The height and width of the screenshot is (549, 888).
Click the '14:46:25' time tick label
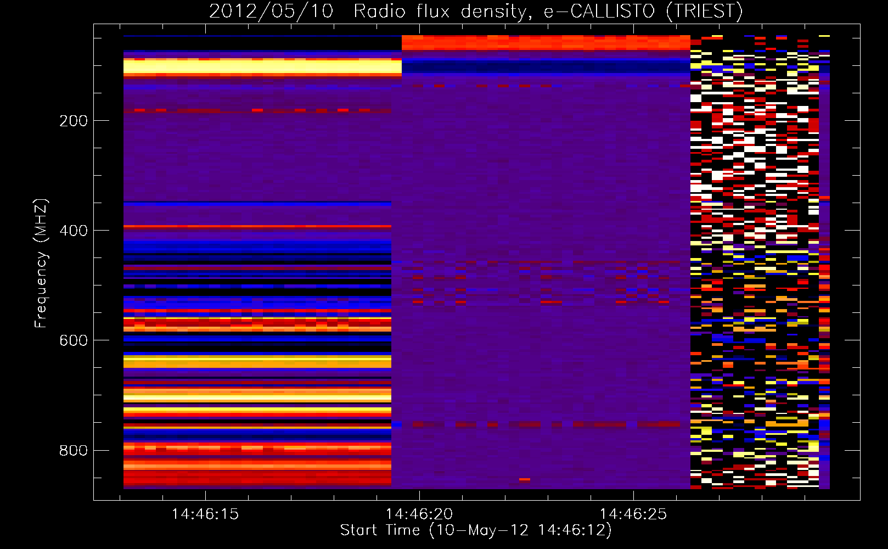tap(633, 514)
